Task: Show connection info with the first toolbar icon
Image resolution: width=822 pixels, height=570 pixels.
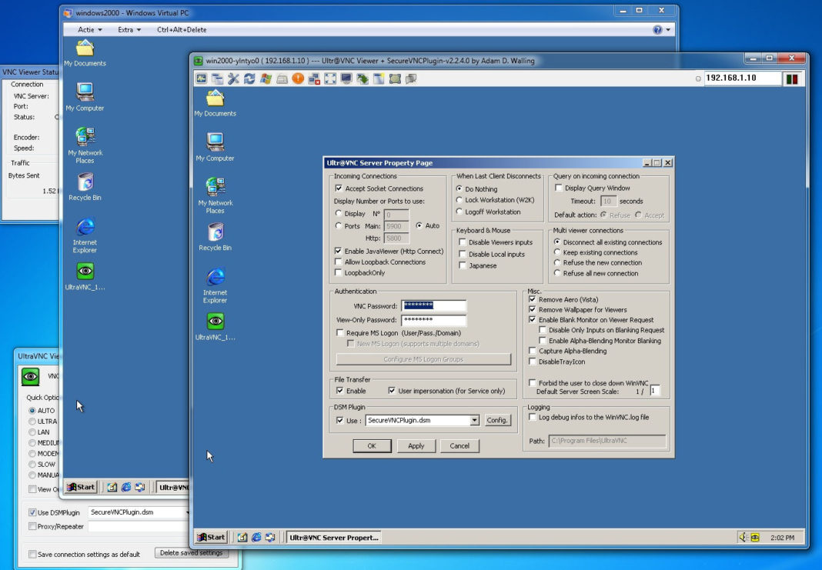Action: [x=202, y=78]
